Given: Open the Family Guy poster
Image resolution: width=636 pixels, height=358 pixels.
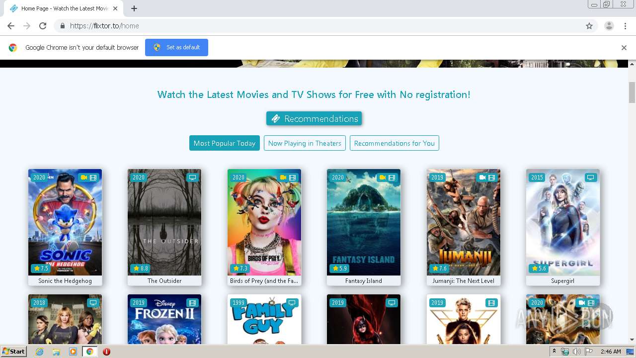Looking at the screenshot, I should (x=264, y=319).
